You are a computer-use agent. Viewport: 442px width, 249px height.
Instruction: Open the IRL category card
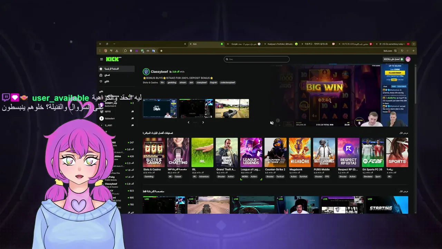202,153
